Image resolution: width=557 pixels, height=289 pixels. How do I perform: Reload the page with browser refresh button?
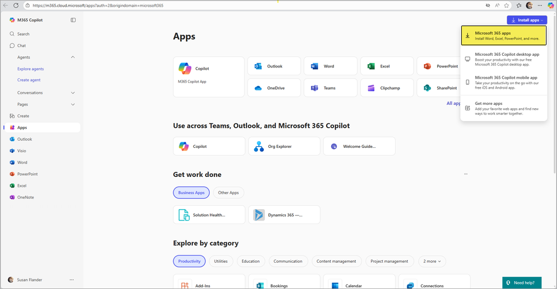16,6
